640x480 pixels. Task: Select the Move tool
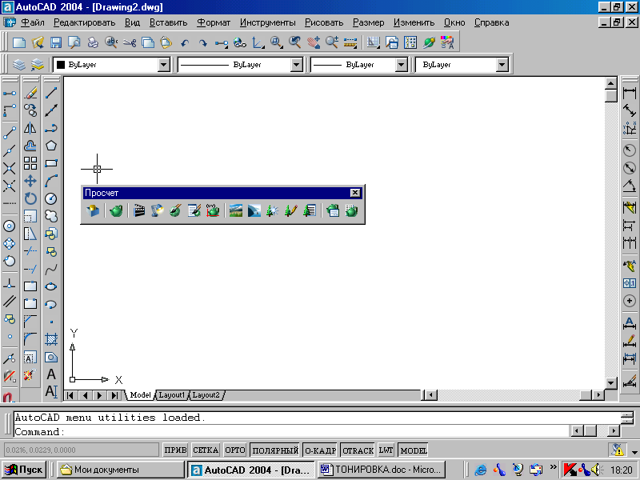click(30, 181)
